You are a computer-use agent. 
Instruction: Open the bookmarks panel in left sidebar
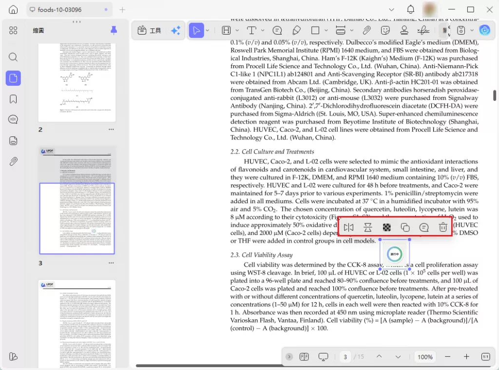13,99
